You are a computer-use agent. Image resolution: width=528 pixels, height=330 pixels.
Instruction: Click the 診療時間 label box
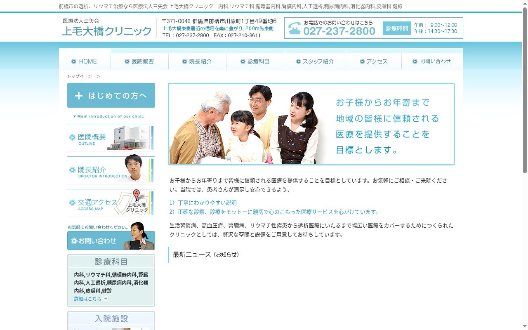pos(396,28)
